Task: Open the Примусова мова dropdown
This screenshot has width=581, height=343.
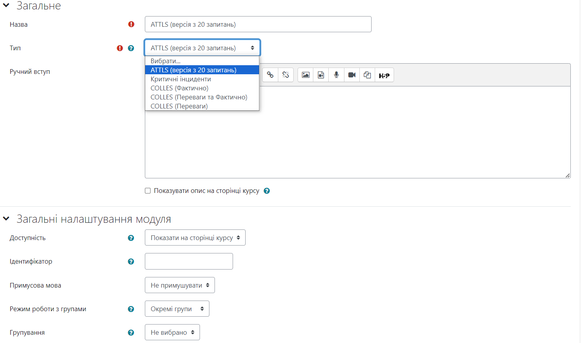Action: point(180,285)
